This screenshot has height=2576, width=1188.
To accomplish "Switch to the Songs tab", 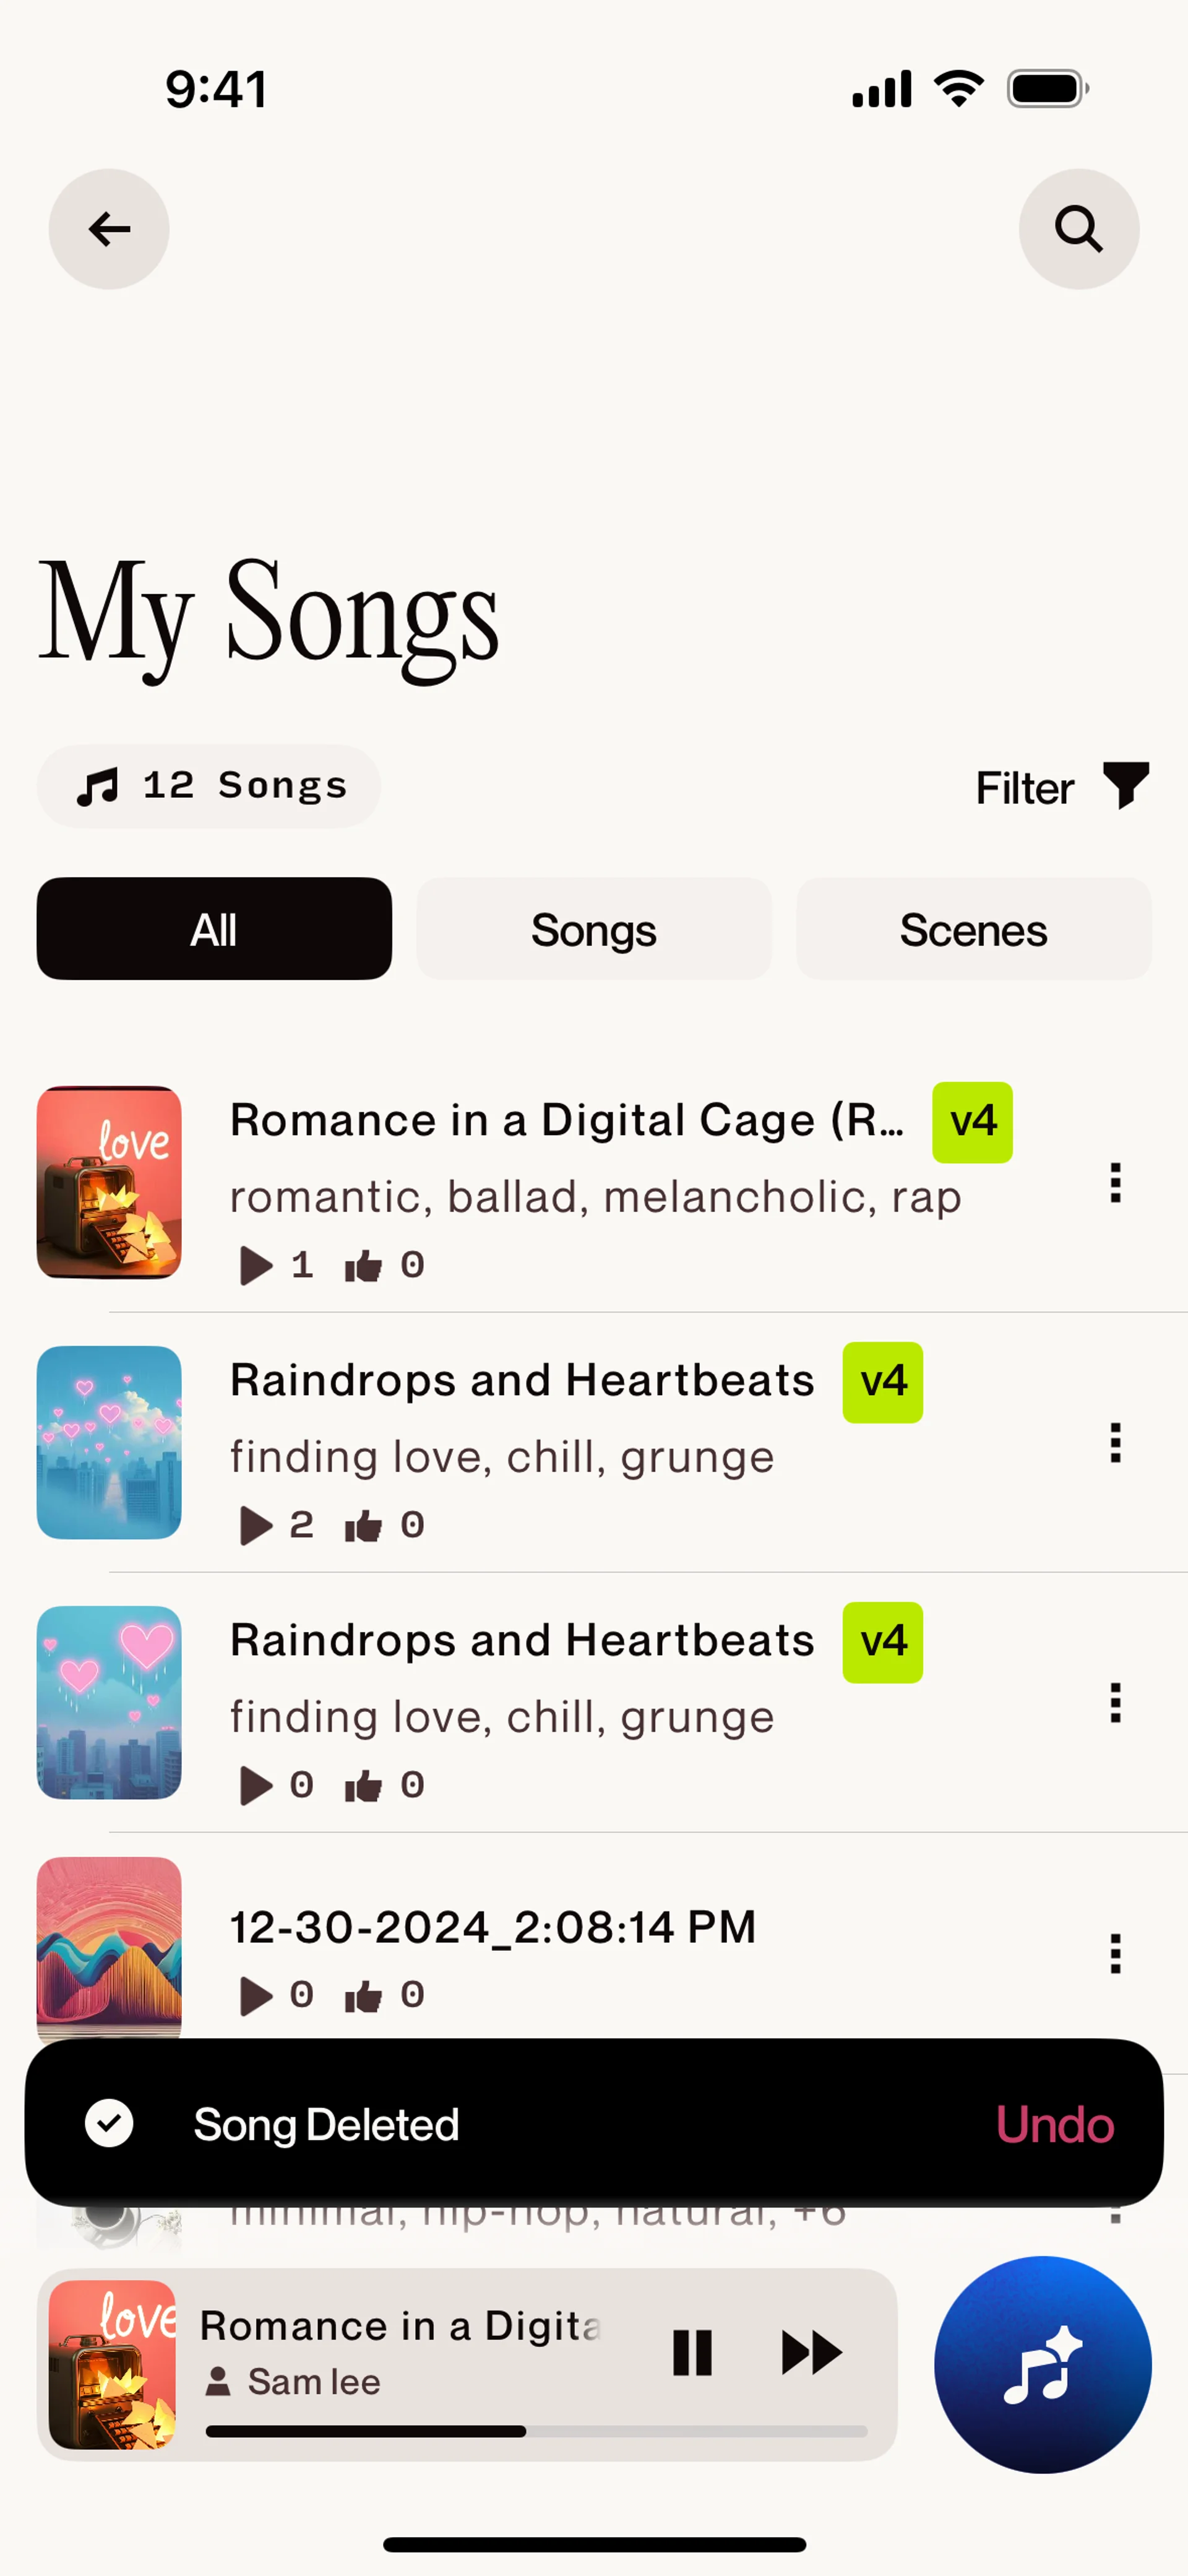I will [x=593, y=929].
